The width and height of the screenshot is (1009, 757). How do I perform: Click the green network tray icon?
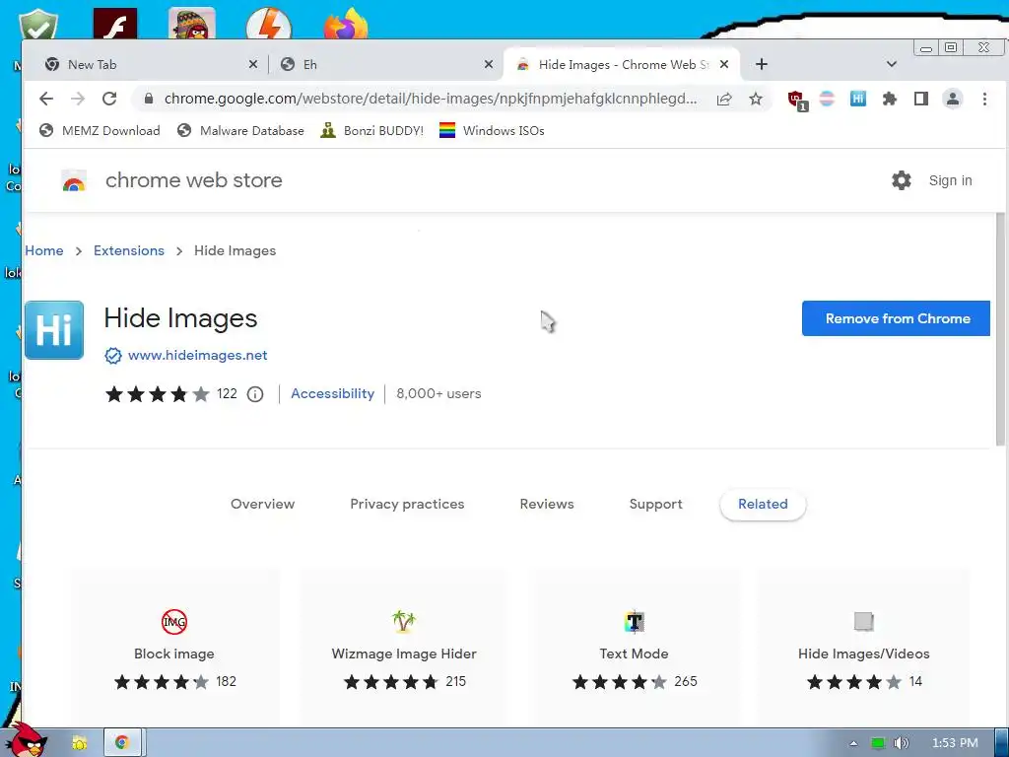click(878, 743)
